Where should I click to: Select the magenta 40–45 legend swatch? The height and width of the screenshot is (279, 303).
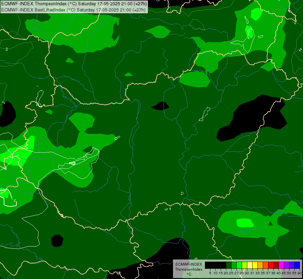point(281,265)
